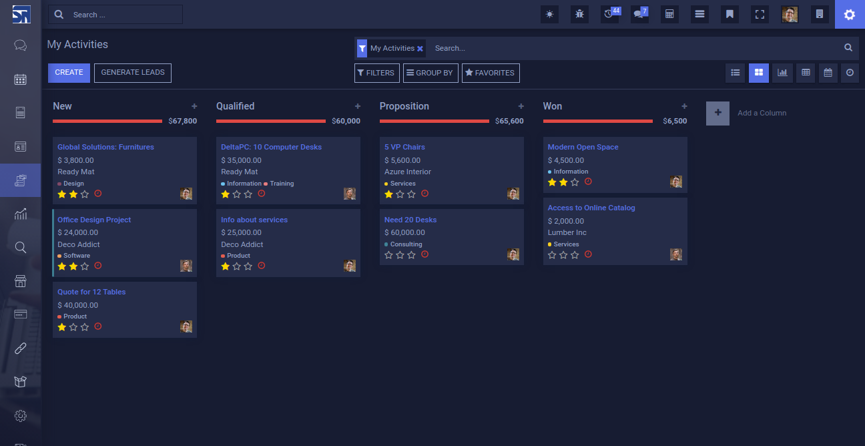Viewport: 865px width, 446px height.
Task: Open the calendar app in the sidebar
Action: pos(20,79)
